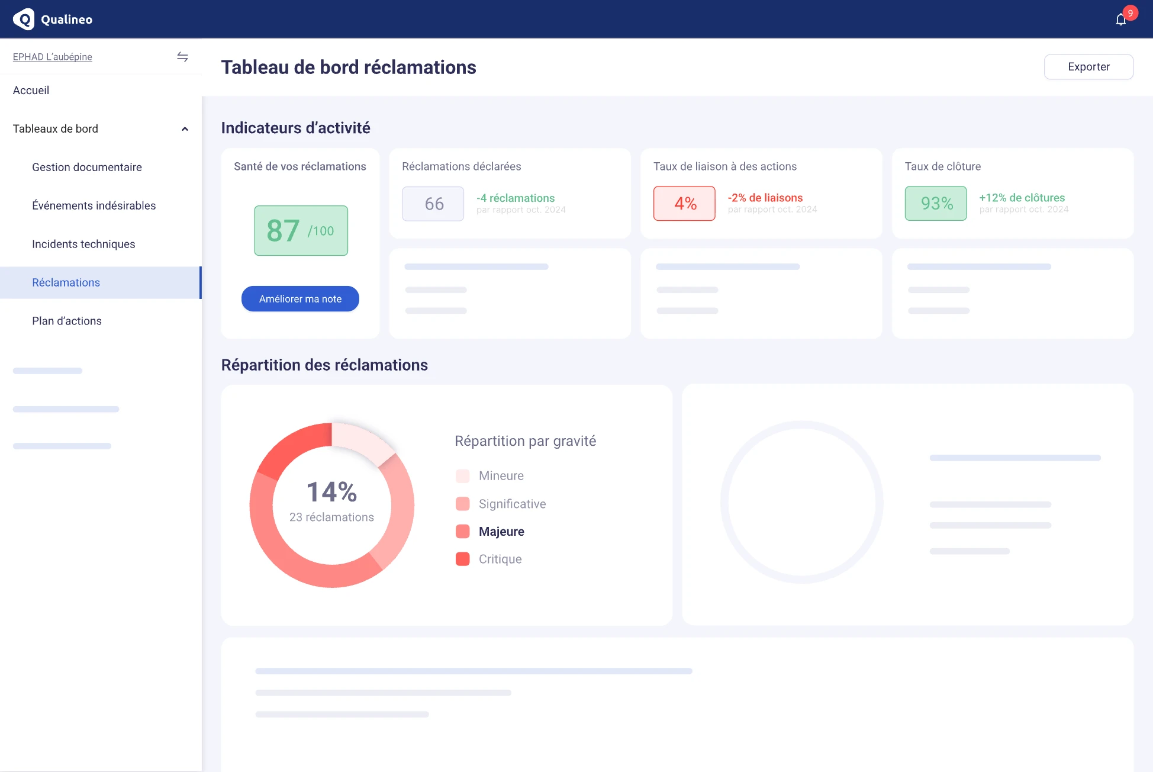The image size is (1153, 772).
Task: Go to Accueil in sidebar
Action: (x=31, y=91)
